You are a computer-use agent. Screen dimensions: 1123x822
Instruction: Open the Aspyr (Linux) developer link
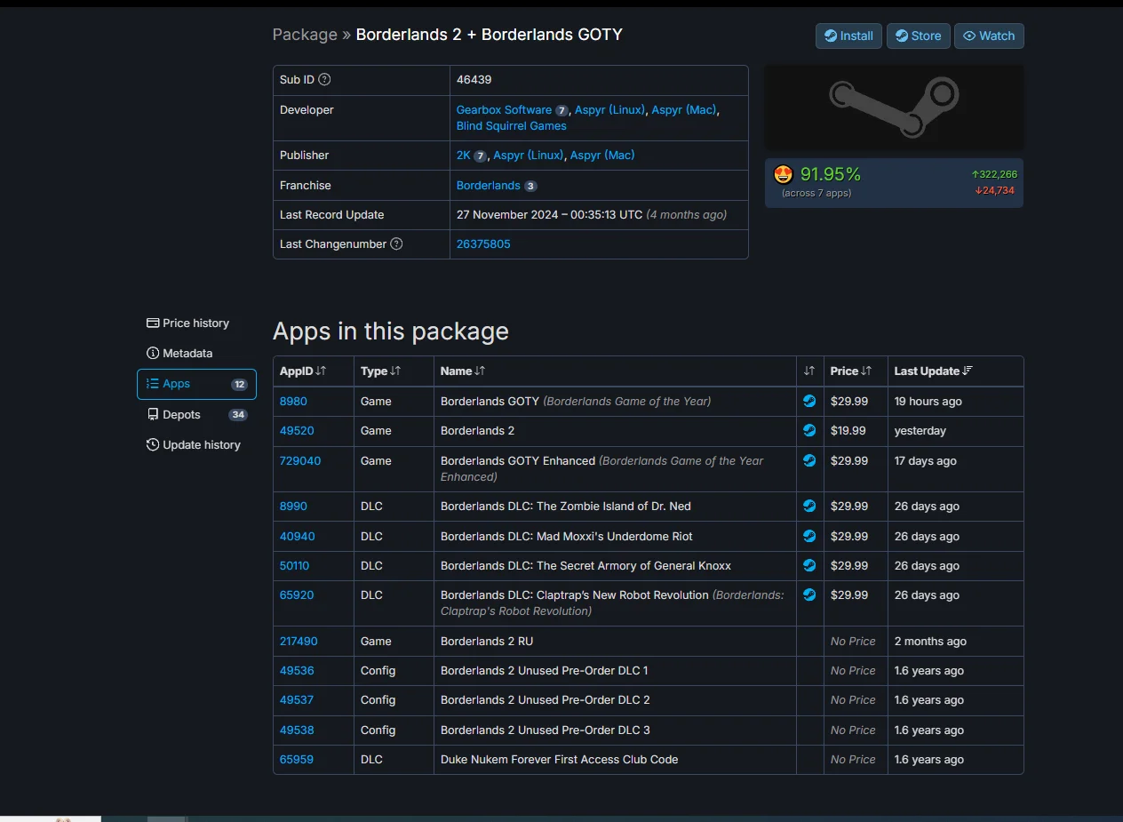click(610, 109)
